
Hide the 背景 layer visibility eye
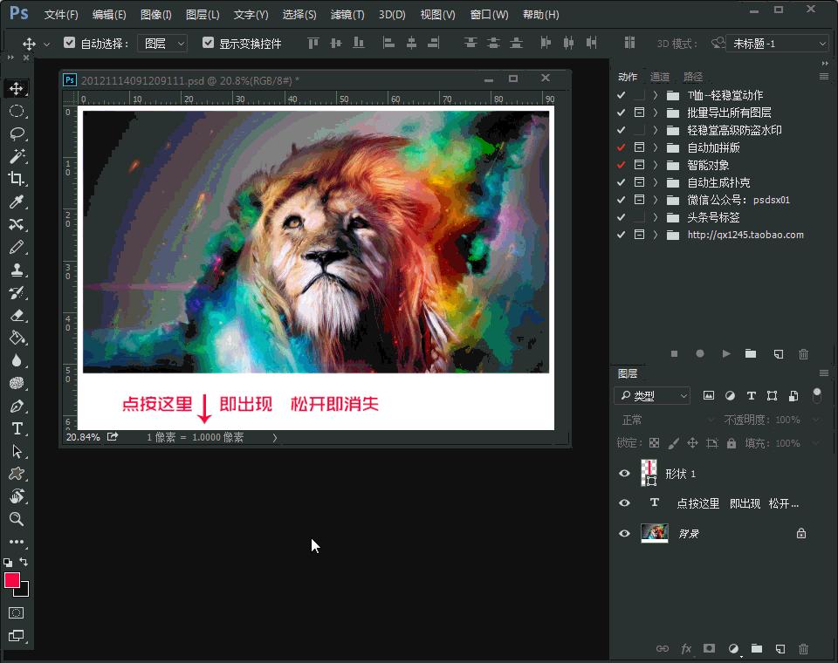624,533
